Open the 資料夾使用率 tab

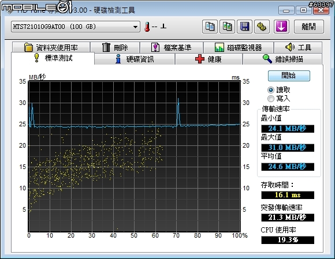[x=51, y=47]
